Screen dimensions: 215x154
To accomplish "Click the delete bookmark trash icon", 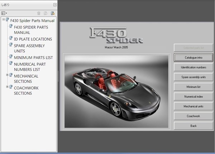I will (39, 13).
